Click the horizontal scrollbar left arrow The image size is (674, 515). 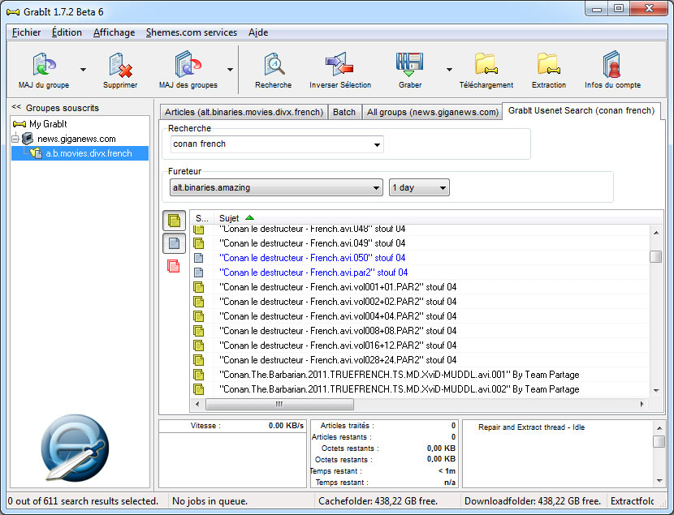click(x=197, y=404)
